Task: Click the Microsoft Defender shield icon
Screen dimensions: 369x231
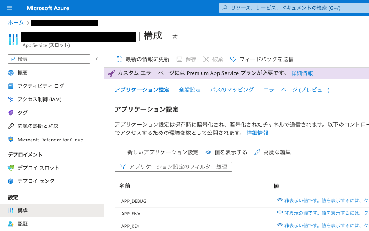Action: [11, 140]
